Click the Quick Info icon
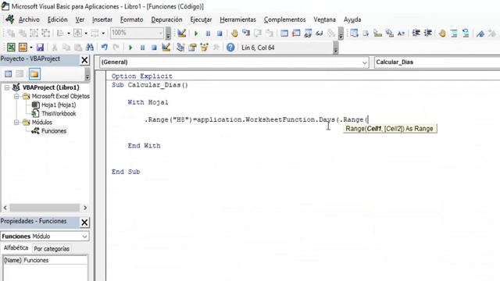The width and height of the screenshot is (500, 281). 377,33
